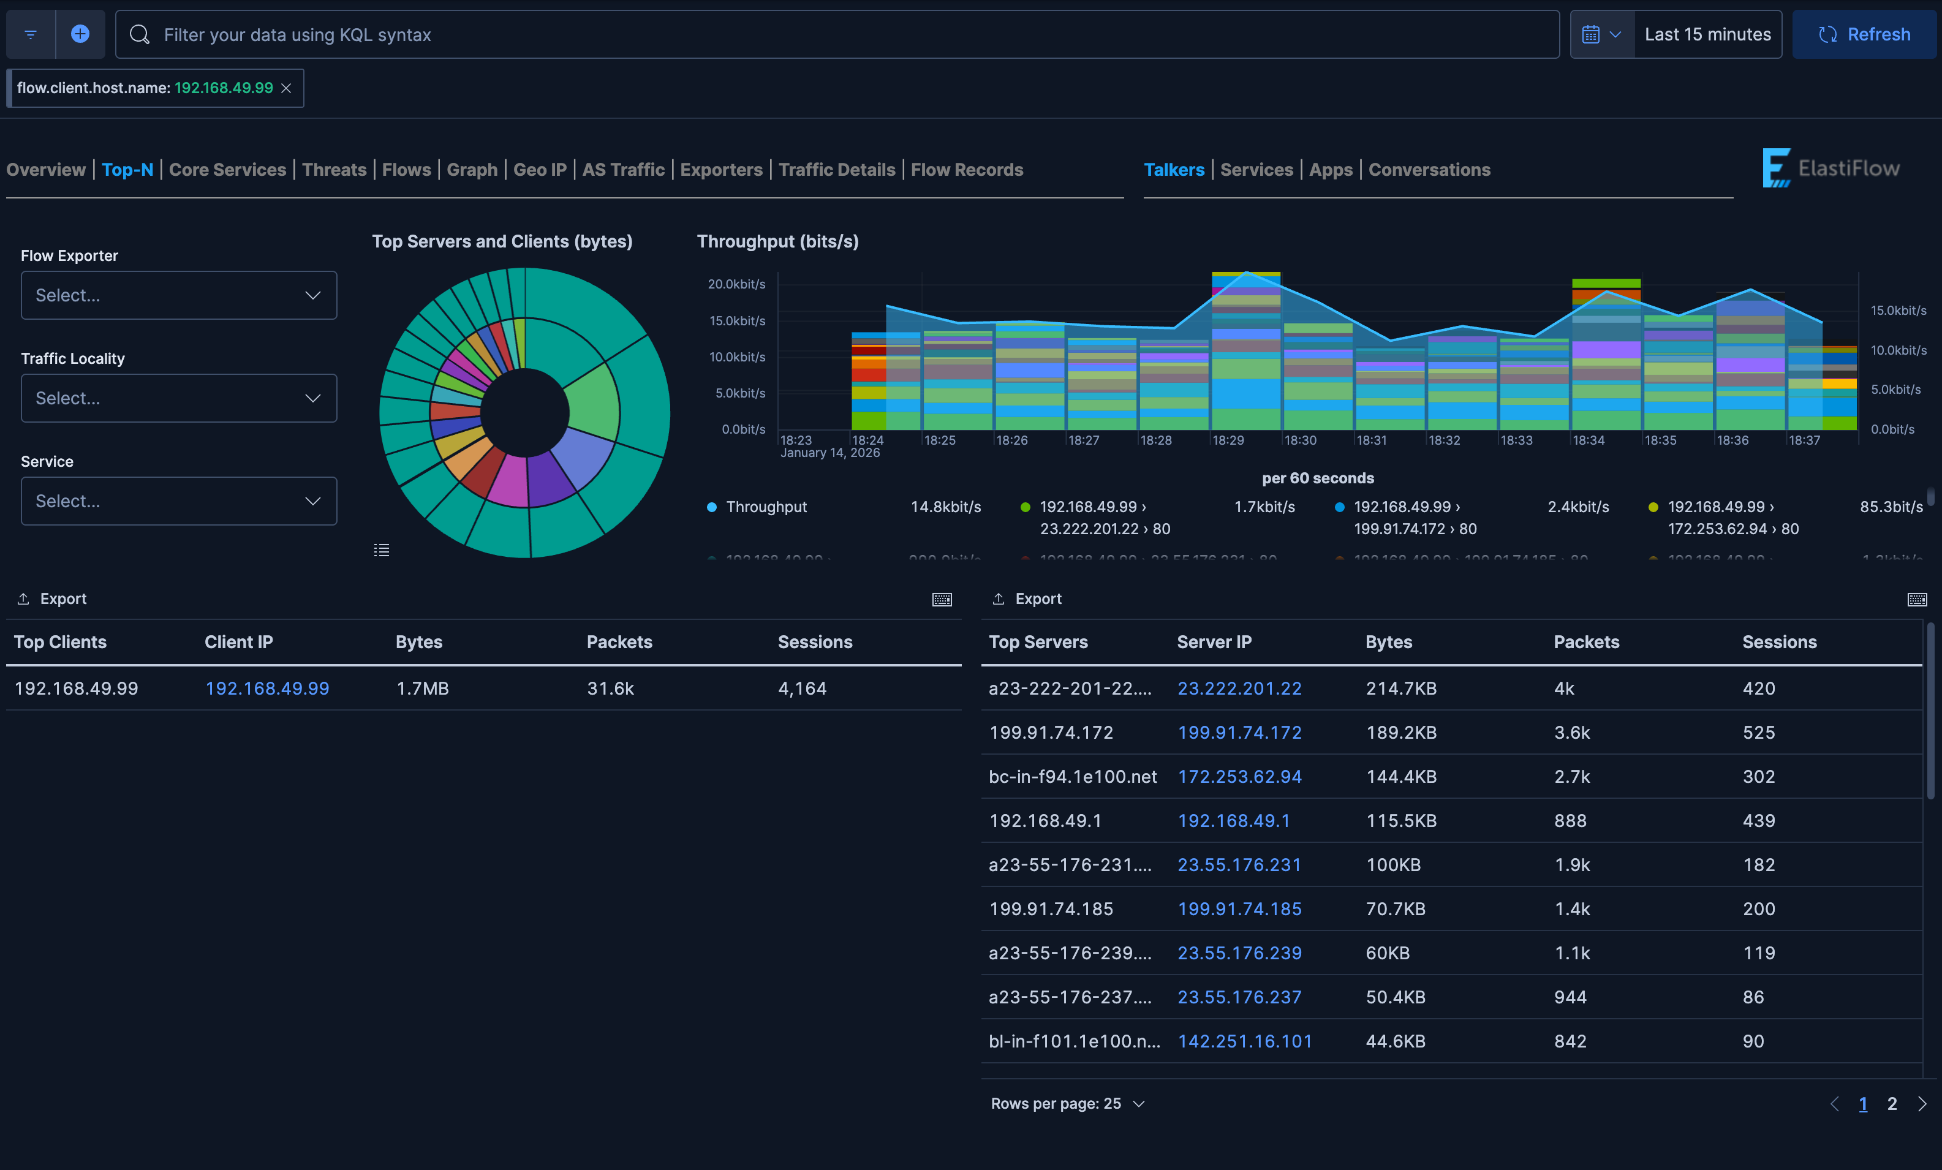Open the Flow Exporter select dropdown
The height and width of the screenshot is (1170, 1942).
(x=178, y=295)
